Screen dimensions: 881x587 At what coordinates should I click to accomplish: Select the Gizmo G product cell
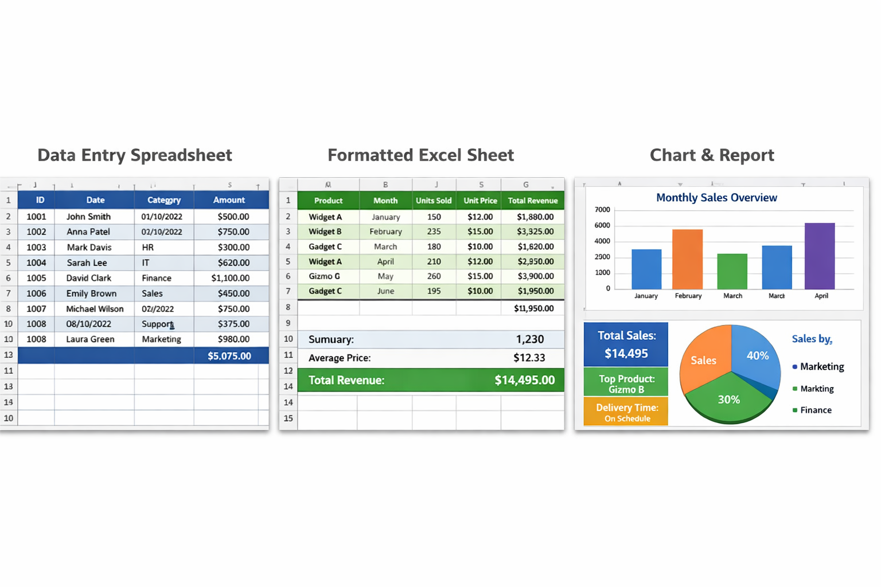[325, 276]
